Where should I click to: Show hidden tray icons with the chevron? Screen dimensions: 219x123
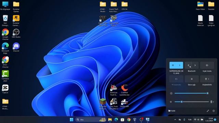175,120
